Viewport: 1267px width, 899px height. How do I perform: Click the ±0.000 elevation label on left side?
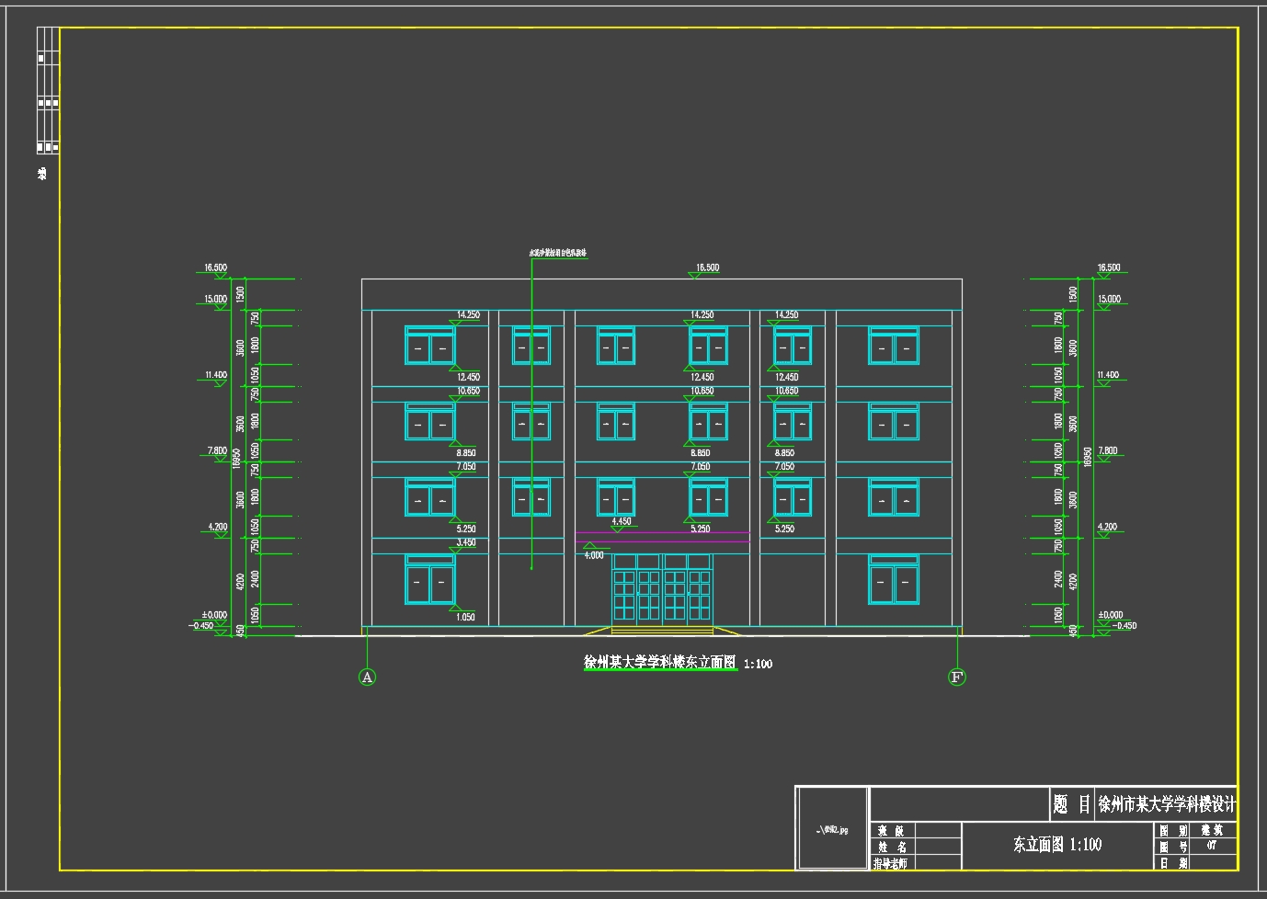click(214, 615)
